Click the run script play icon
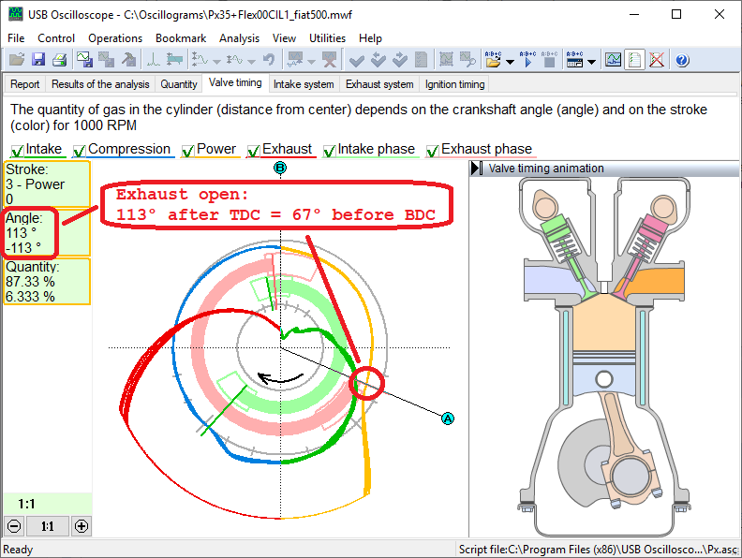This screenshot has height=558, width=742. pos(528,60)
